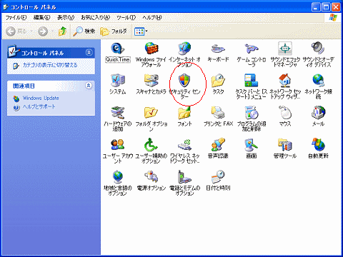Click the 戻る back button

(16, 31)
